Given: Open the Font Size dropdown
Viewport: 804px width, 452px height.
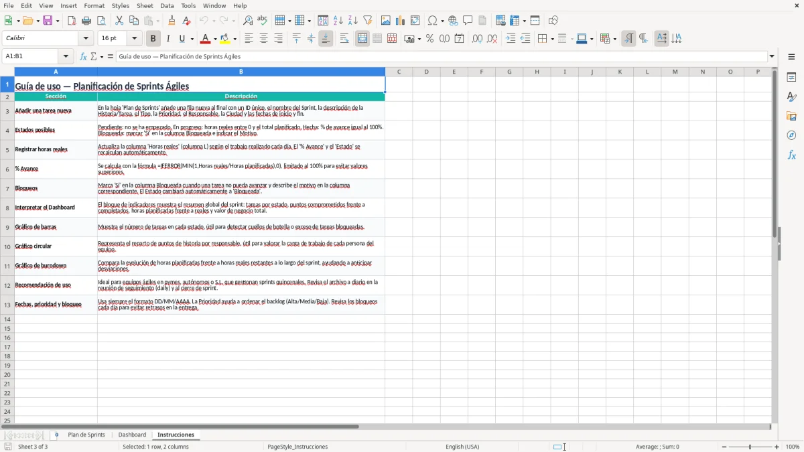Looking at the screenshot, I should tap(134, 39).
